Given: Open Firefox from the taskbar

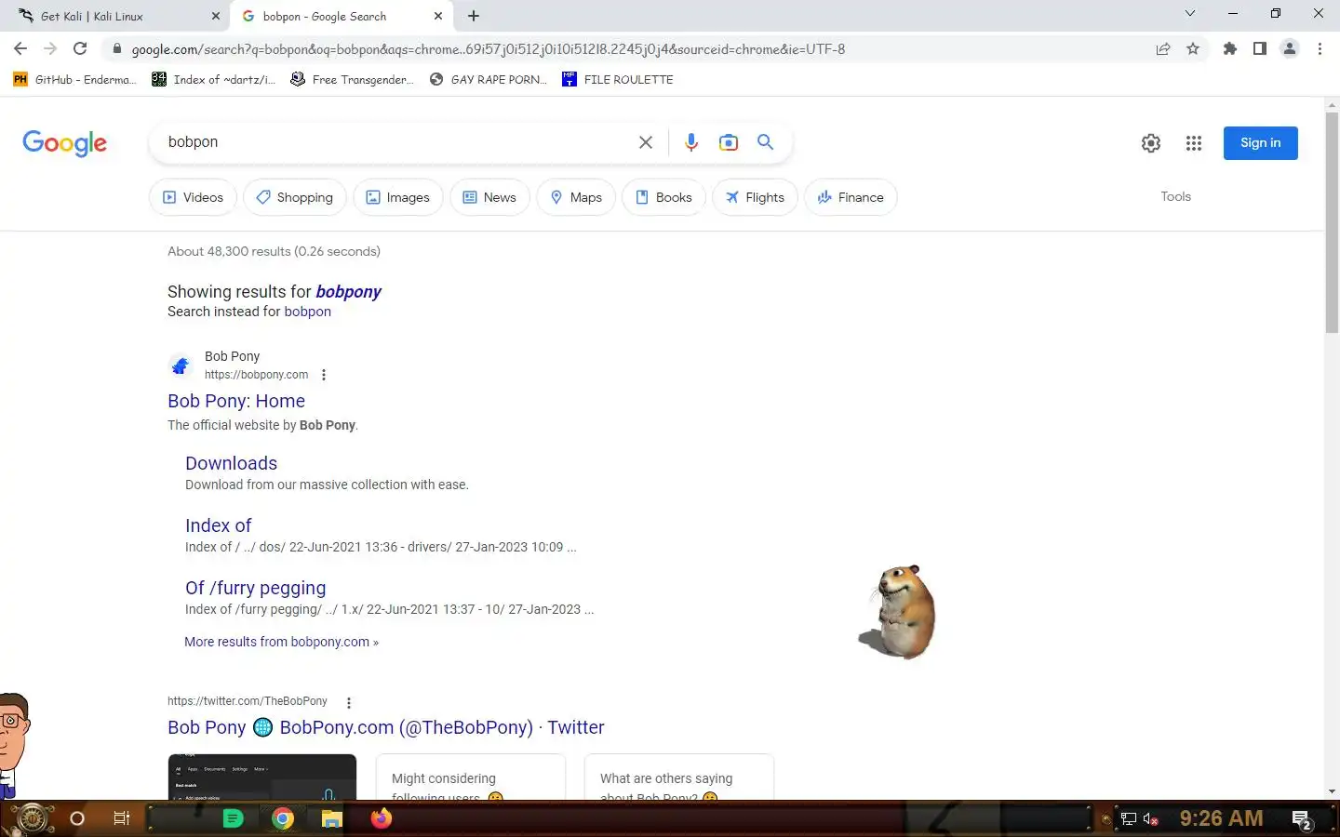Looking at the screenshot, I should point(382,818).
